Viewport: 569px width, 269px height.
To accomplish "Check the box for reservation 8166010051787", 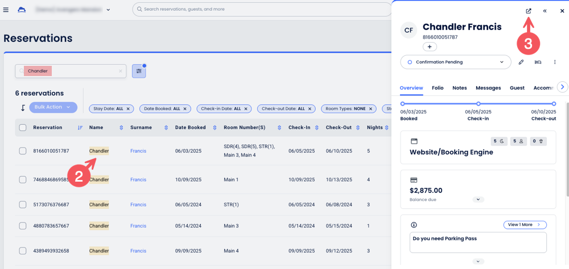I will coord(23,151).
